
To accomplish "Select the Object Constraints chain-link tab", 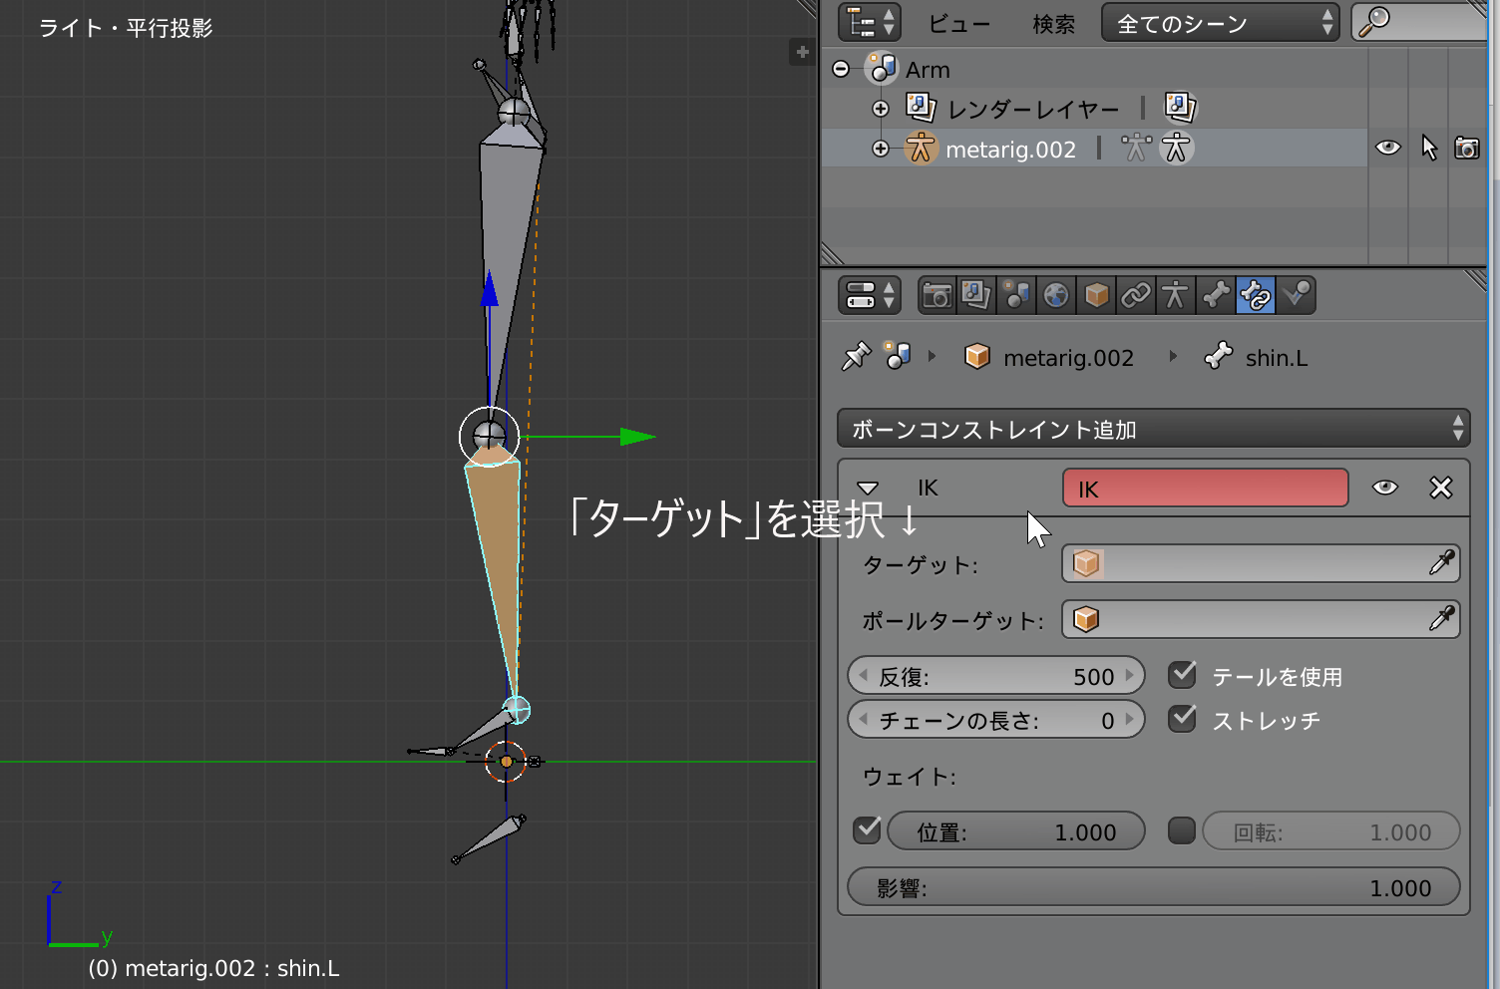I will click(1136, 296).
